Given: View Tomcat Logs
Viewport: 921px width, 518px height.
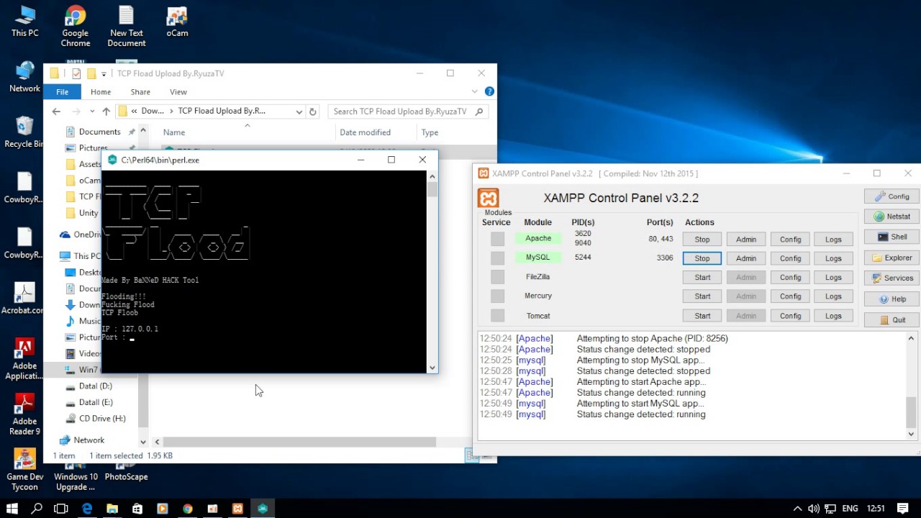Looking at the screenshot, I should pyautogui.click(x=833, y=316).
